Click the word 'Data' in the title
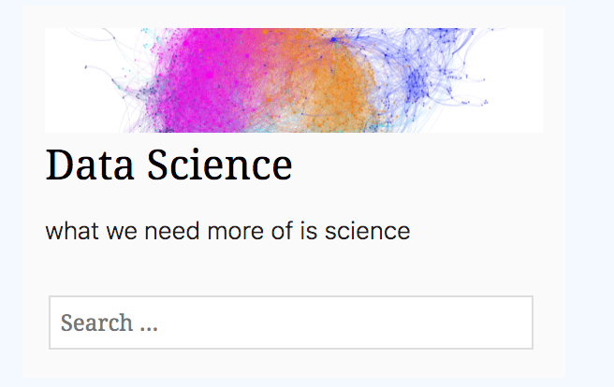The image size is (614, 387). coord(89,165)
